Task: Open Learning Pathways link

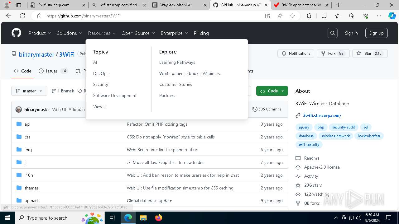Action: (x=177, y=62)
